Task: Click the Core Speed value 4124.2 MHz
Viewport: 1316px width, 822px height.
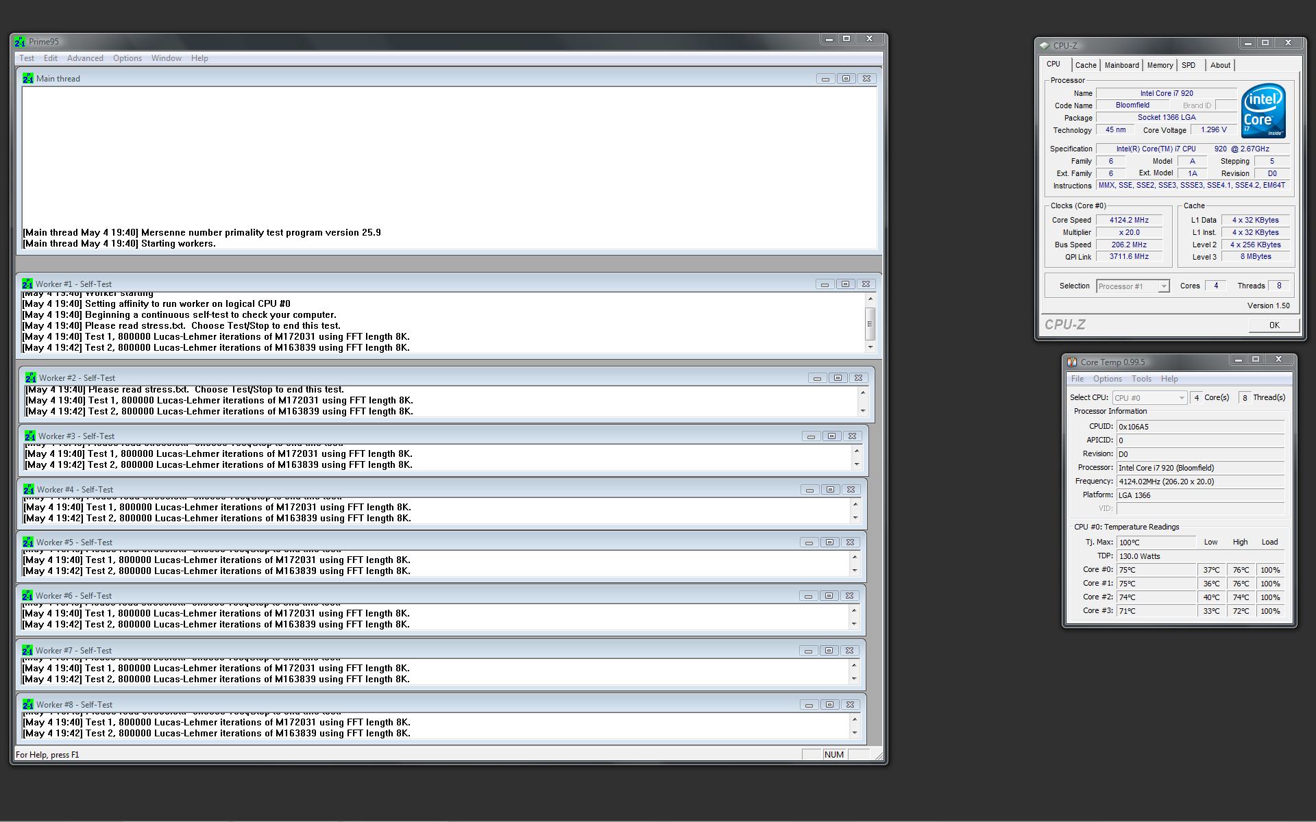Action: (1129, 220)
